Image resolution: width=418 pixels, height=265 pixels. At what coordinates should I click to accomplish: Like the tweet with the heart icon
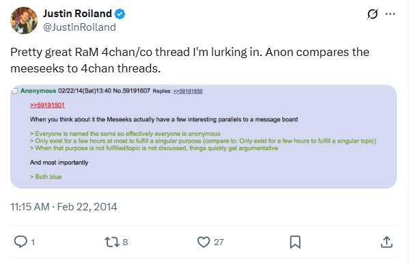[204, 242]
